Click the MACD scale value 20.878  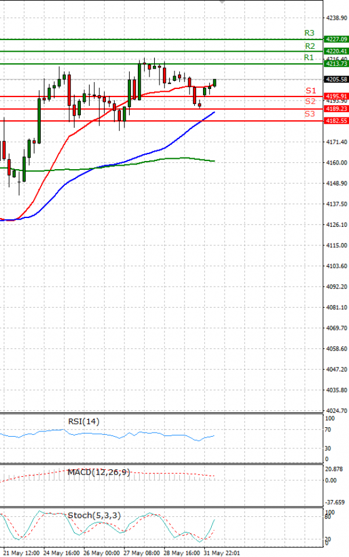point(334,469)
